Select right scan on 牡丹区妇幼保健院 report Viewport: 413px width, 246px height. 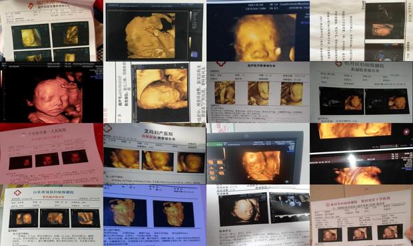pos(387,102)
